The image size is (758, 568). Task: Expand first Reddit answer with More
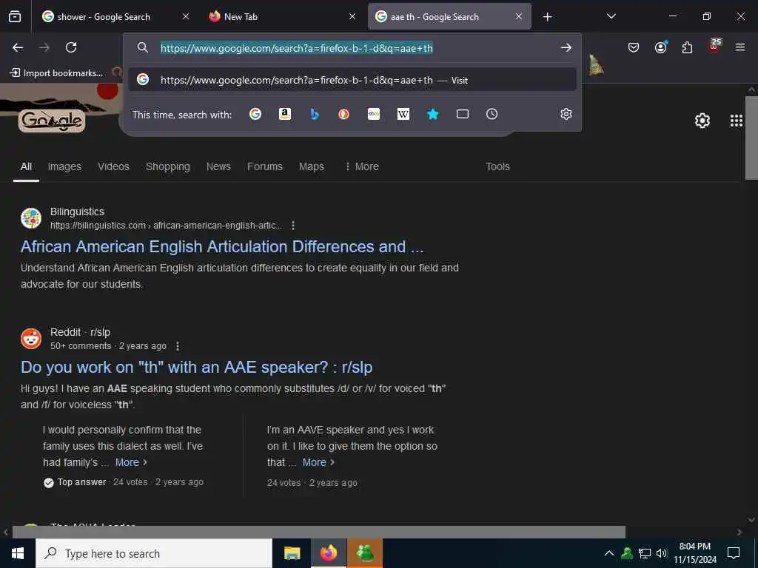(x=131, y=462)
